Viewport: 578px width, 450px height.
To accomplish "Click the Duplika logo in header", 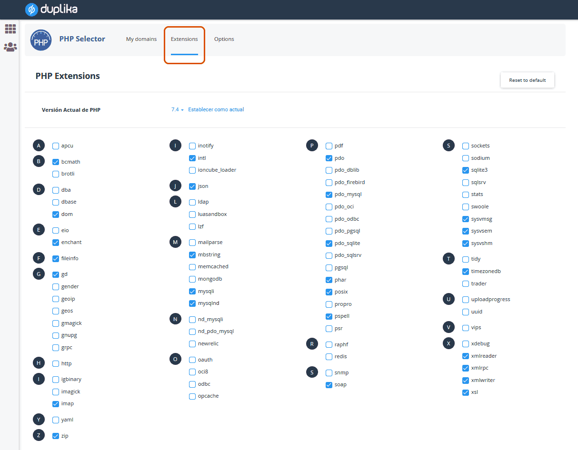I will [x=51, y=10].
